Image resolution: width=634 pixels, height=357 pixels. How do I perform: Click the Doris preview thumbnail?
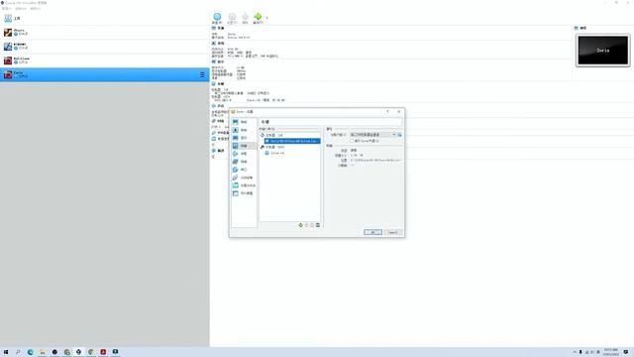pos(603,51)
